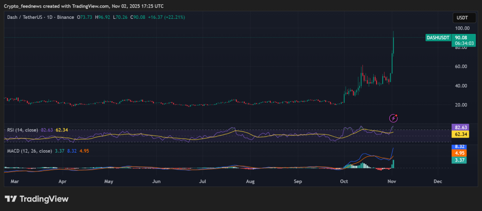This screenshot has width=482, height=211.
Task: Click the change value +16.37 (+22.21%)
Action: [x=166, y=17]
